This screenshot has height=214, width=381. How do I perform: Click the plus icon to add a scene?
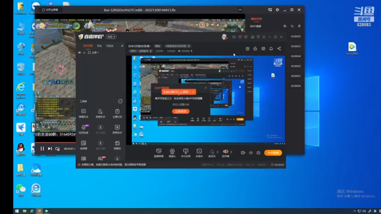[x=122, y=46]
